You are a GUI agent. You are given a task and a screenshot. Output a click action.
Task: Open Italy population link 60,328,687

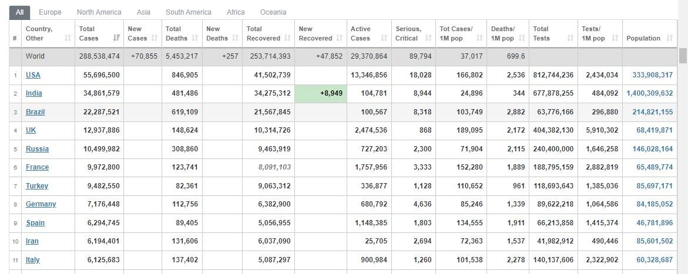[x=655, y=259]
